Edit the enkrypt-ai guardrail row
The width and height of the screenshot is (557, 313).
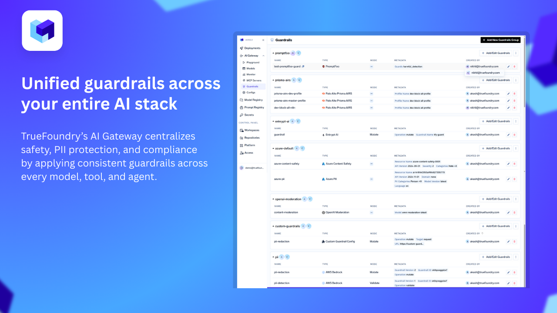(508, 135)
